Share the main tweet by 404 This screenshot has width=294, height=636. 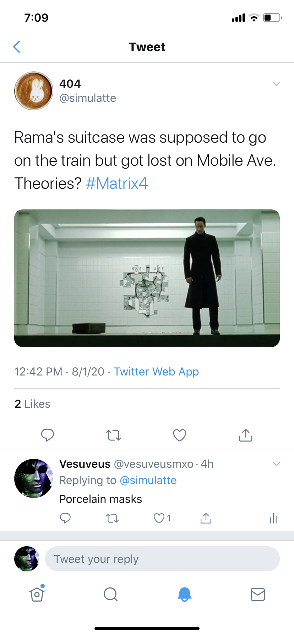pos(245,435)
